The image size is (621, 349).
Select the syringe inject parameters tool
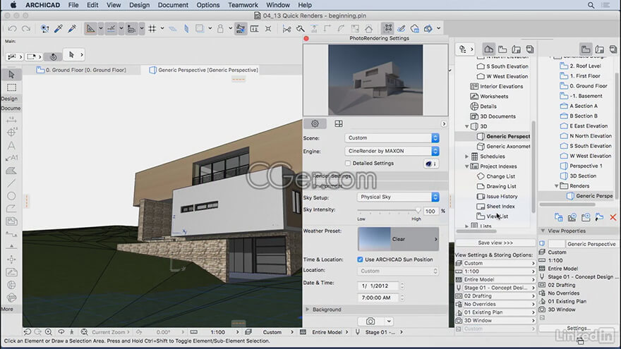72,28
